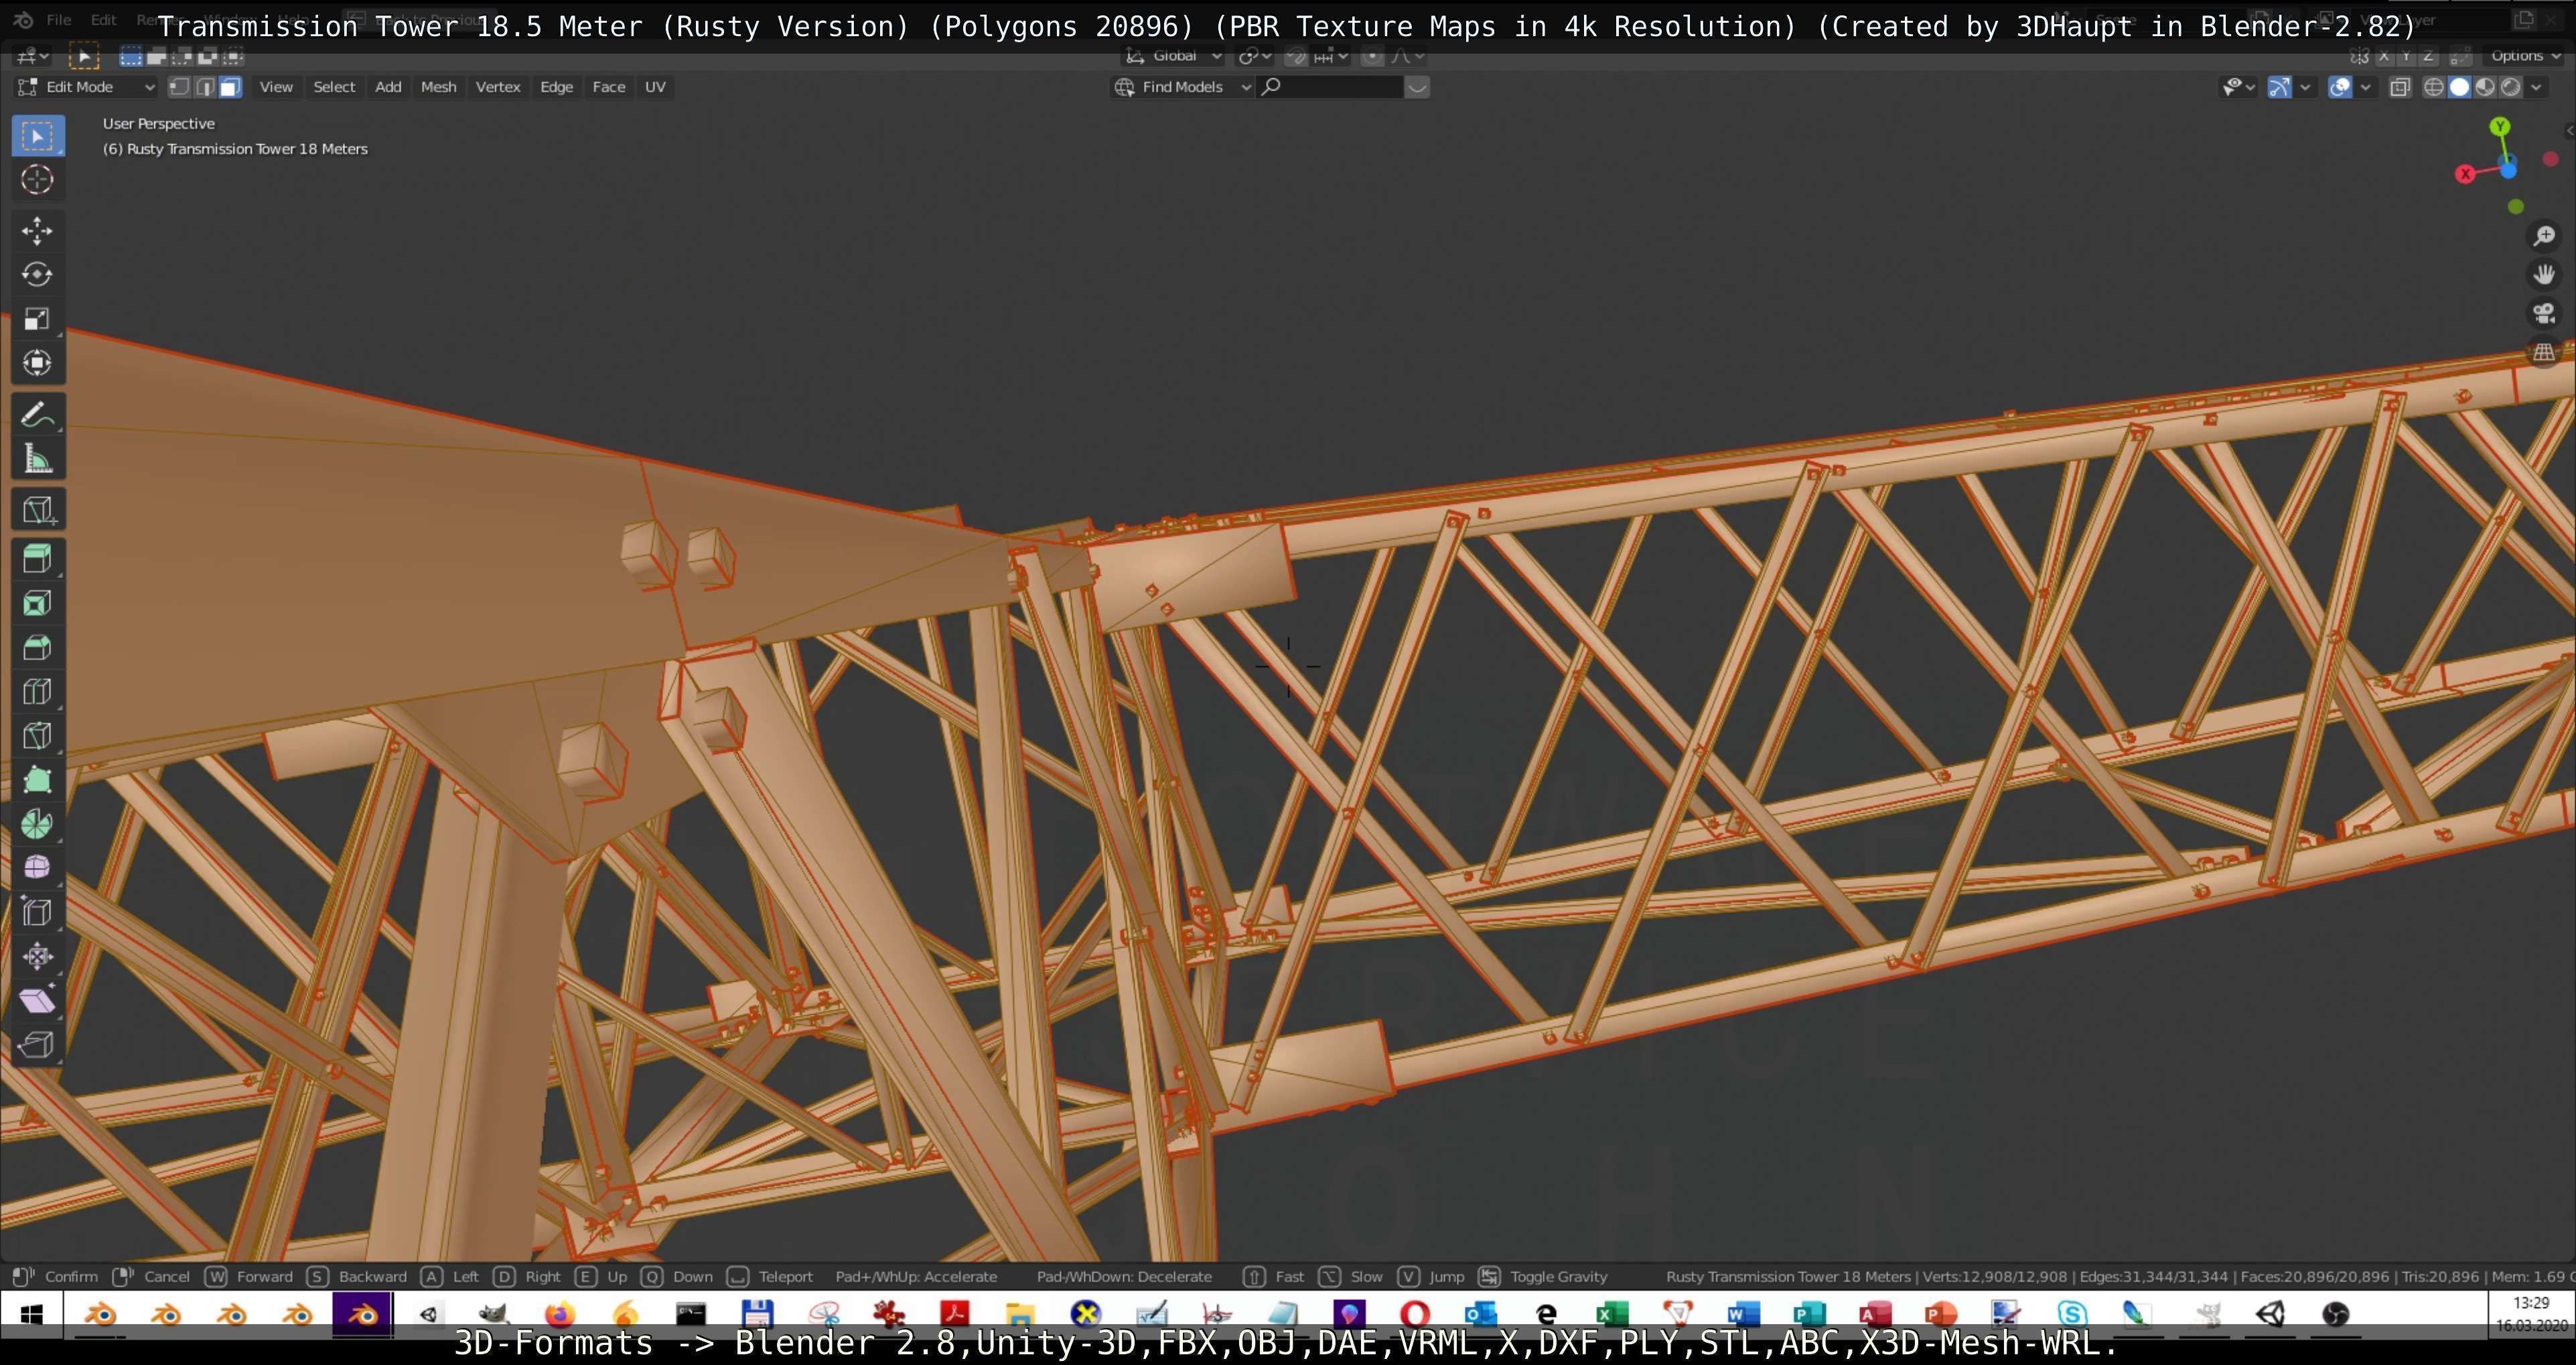The height and width of the screenshot is (1365, 2576).
Task: Select the Add Cube tool
Action: pos(38,511)
